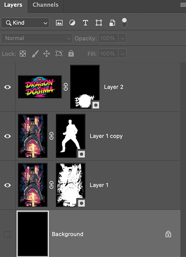Select the Layer 1 copy name
This screenshot has width=186, height=257.
coord(106,136)
